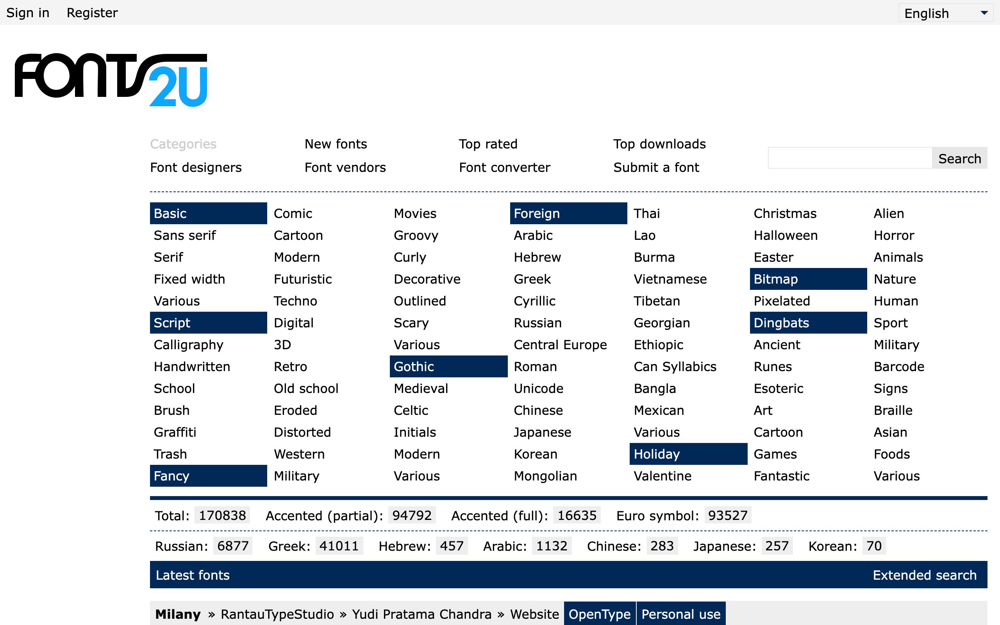Open the Can Syllabics category
Viewport: 1000px width, 625px height.
[x=675, y=367]
